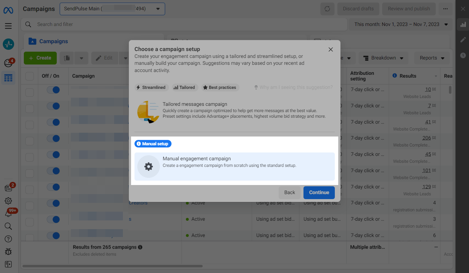Open the hamburger menu in left sidebar
469x273 pixels.
coord(8,26)
